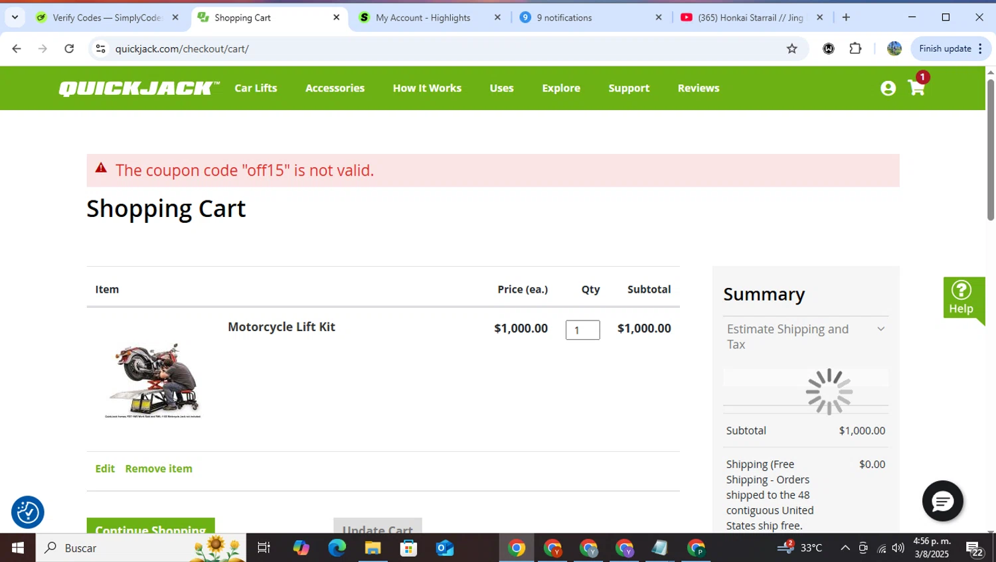Open Chrome profile avatar
The image size is (996, 562).
[x=894, y=48]
